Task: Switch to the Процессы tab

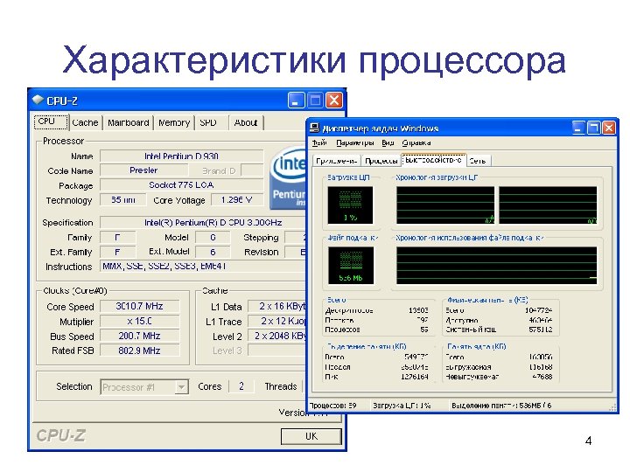Action: pos(381,161)
